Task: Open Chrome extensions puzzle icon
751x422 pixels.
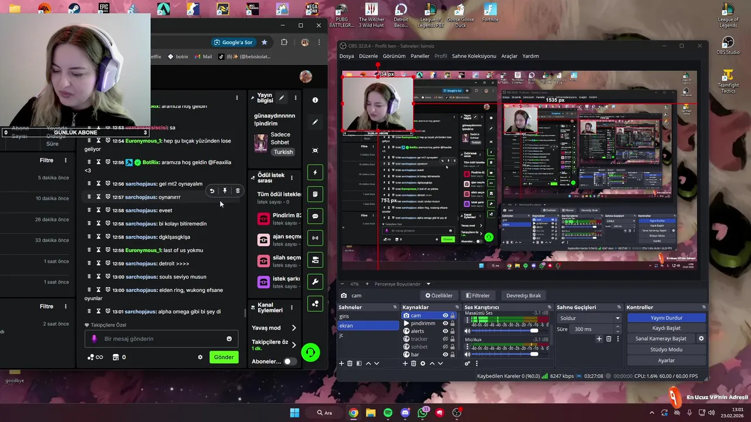Action: pos(284,42)
